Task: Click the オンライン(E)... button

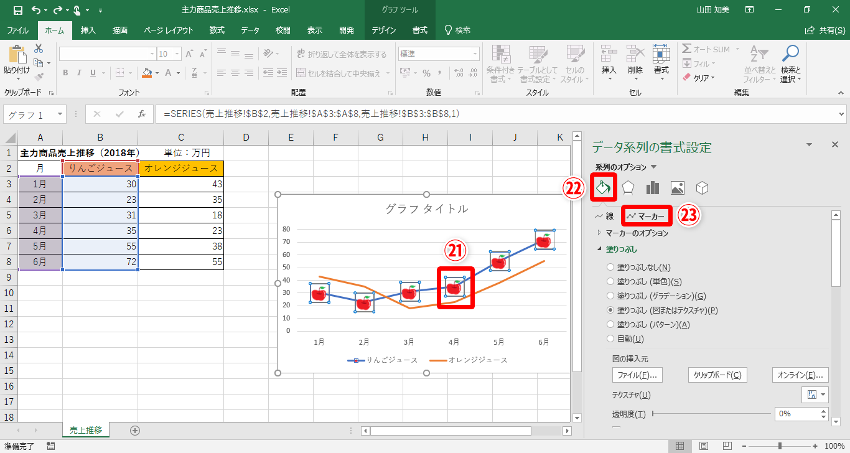Action: click(x=800, y=375)
